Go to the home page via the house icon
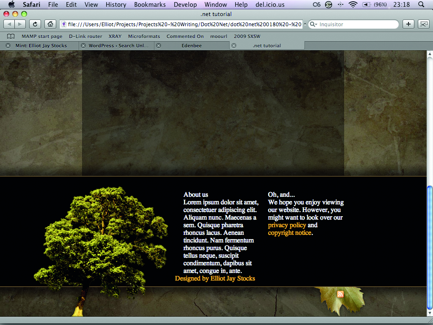The width and height of the screenshot is (433, 325). 50,24
